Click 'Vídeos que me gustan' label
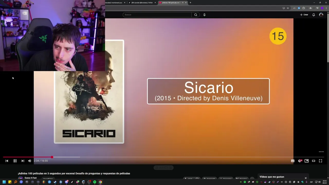329x185 pixels. coord(272,177)
